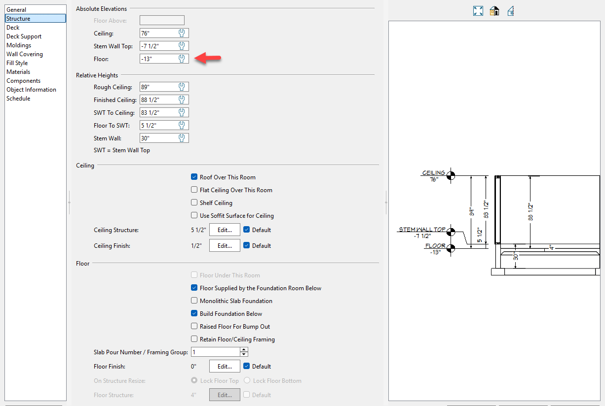
Task: Switch to the Wall Covering panel
Action: 25,54
